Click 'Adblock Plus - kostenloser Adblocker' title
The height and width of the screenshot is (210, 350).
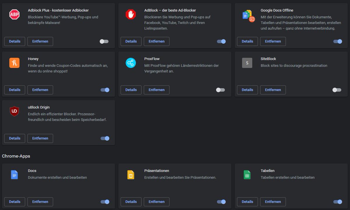click(58, 10)
